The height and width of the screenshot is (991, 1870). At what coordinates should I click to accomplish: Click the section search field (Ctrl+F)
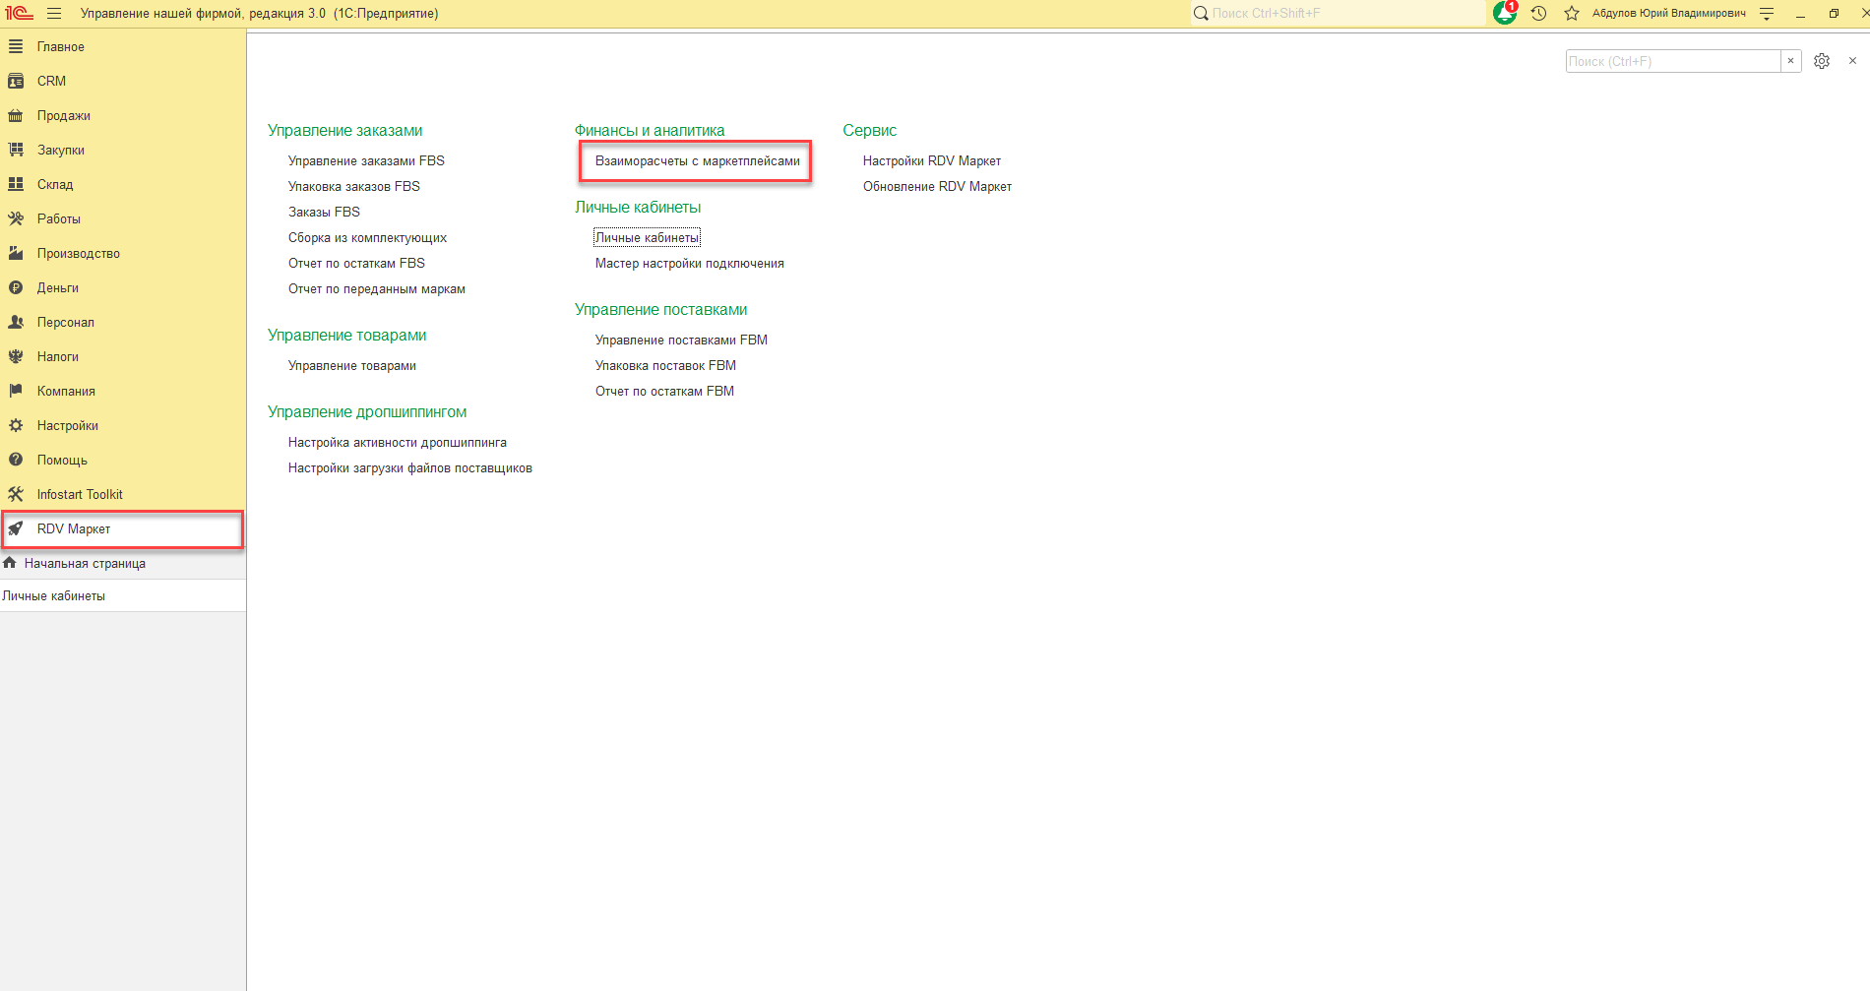[x=1673, y=61]
